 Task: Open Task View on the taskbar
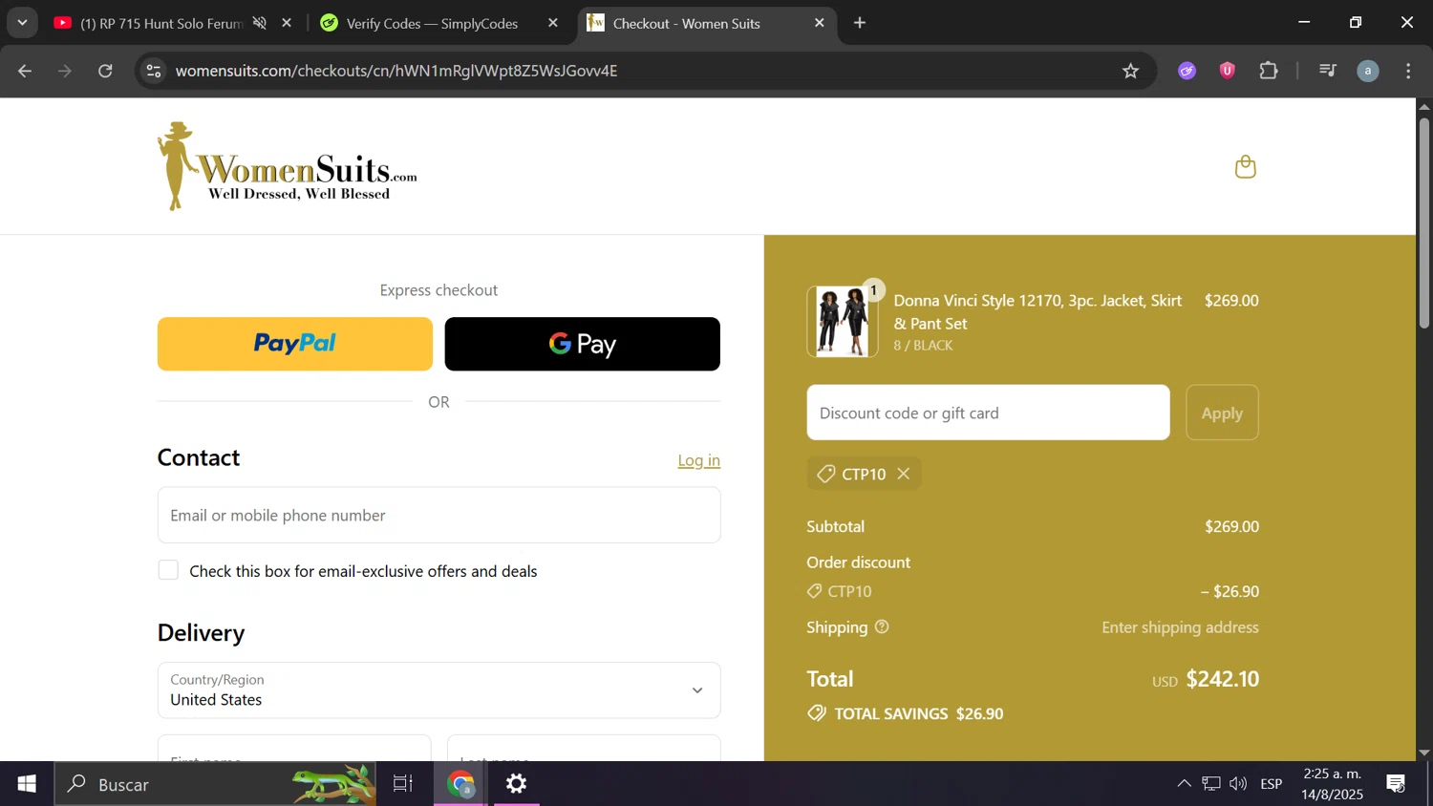coord(403,784)
